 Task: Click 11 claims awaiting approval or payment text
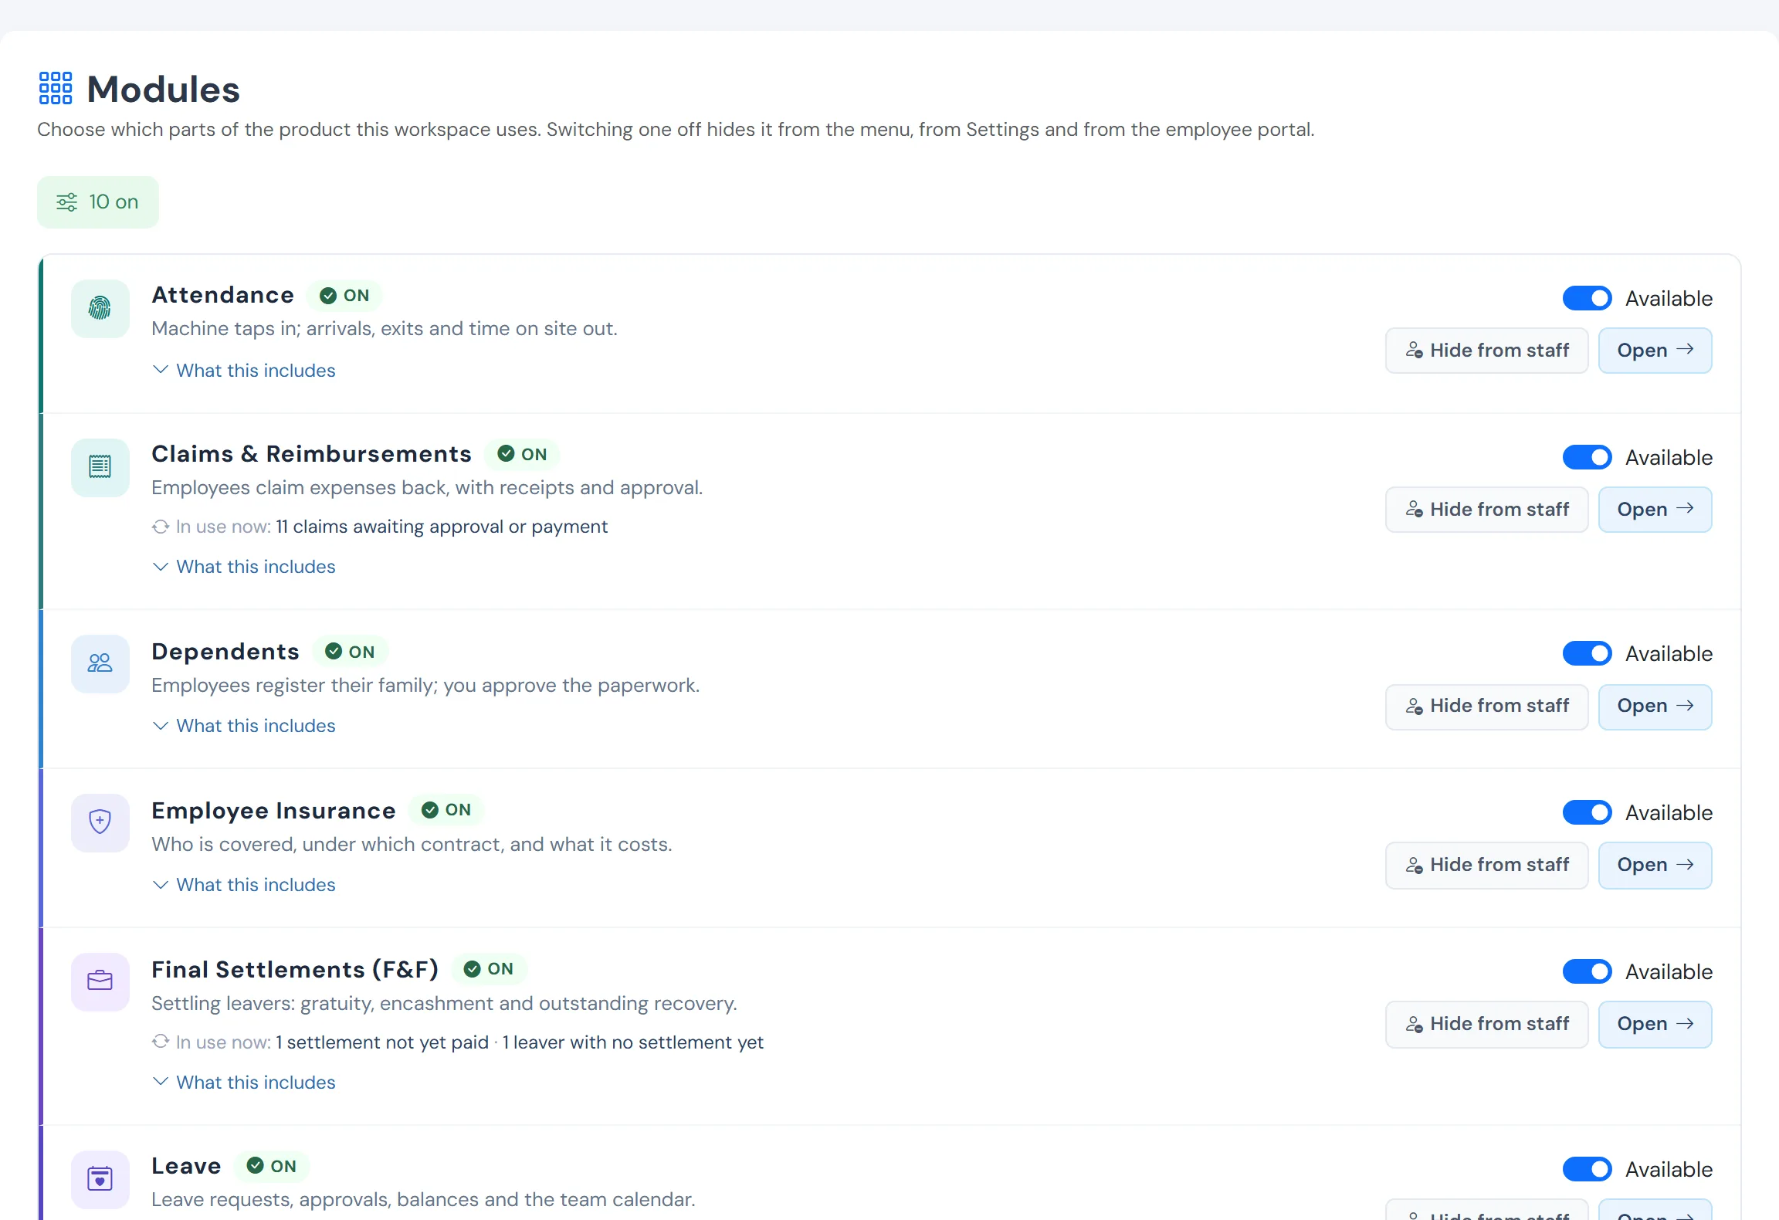tap(442, 527)
